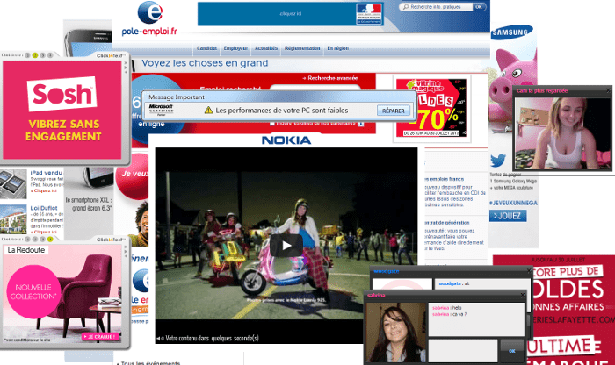Click the RÉPARER button

pyautogui.click(x=394, y=111)
